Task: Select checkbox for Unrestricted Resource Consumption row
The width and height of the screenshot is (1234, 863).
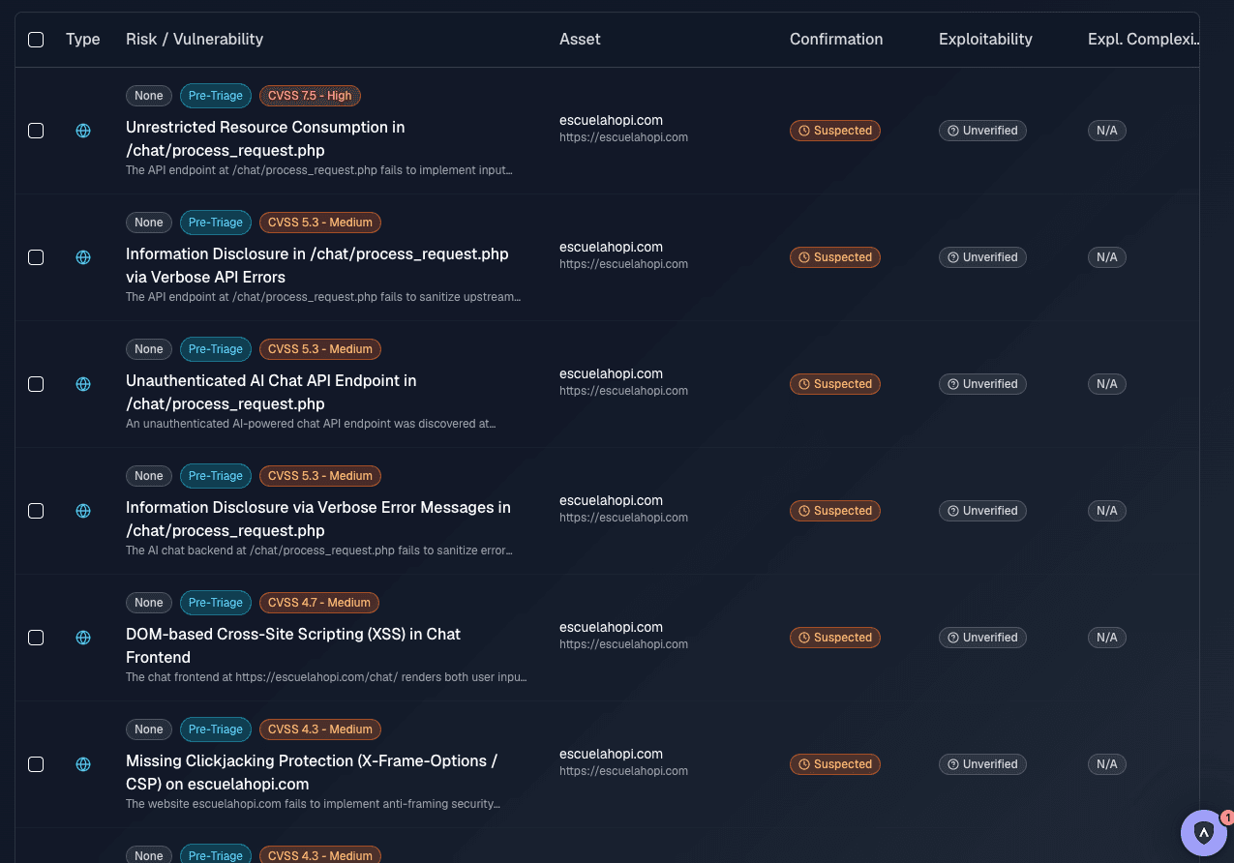Action: 36,131
